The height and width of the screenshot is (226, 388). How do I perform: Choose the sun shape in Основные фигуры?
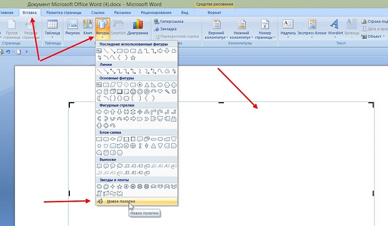pyautogui.click(x=174, y=92)
